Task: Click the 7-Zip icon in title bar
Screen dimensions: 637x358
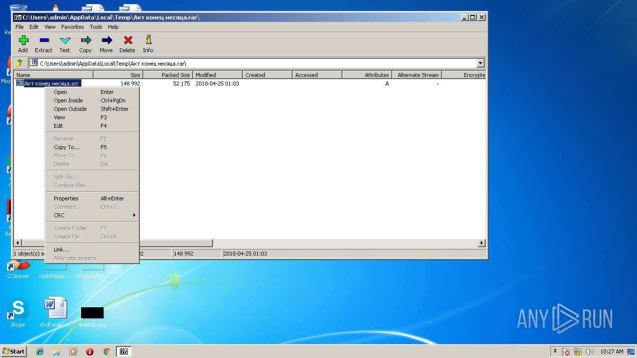Action: [18, 17]
